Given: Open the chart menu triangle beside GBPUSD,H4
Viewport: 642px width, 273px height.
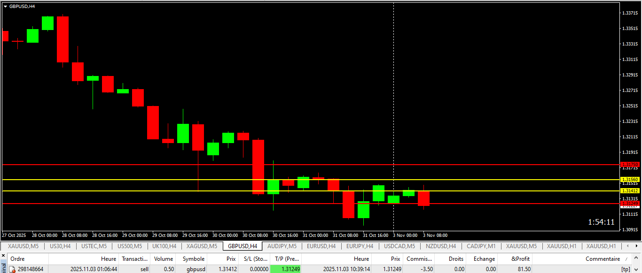Looking at the screenshot, I should tap(5, 7).
